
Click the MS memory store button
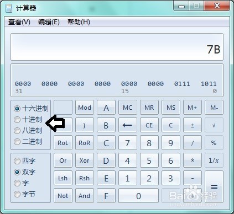(x=171, y=108)
